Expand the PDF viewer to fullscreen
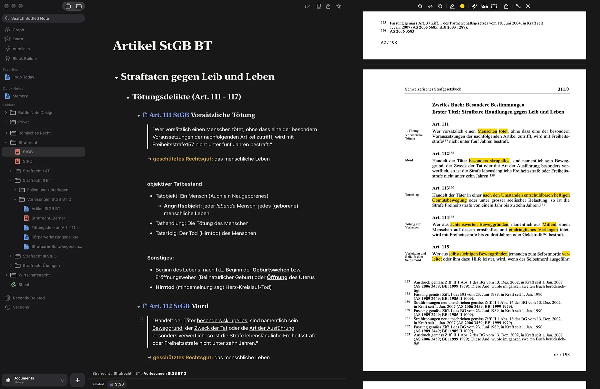 (x=518, y=6)
